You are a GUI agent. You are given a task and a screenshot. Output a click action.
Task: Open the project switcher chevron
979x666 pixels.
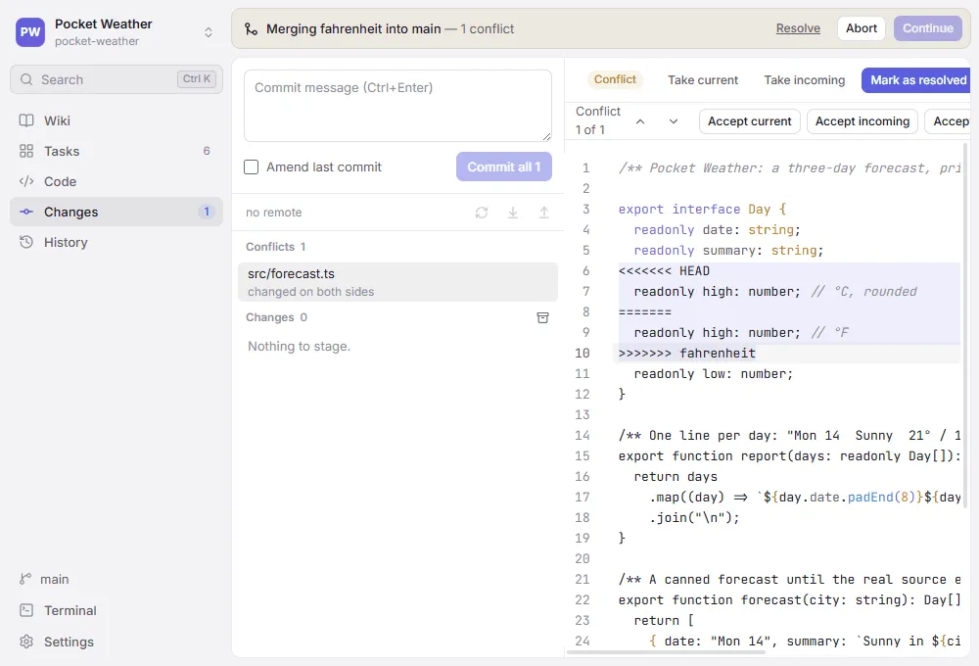[209, 32]
